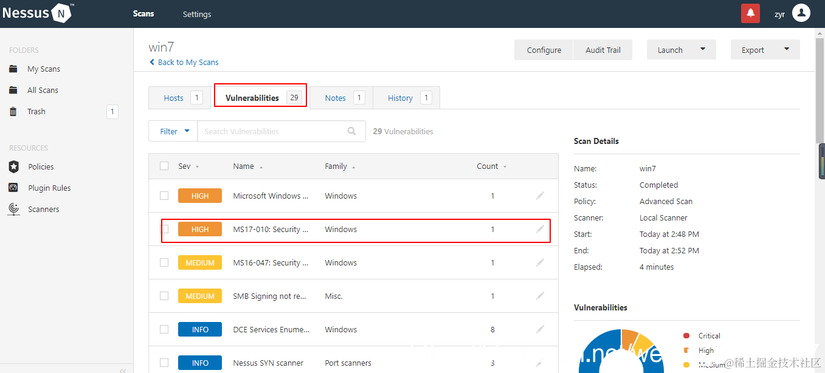
Task: Edit the SMB Signing row pencil icon
Action: tap(540, 296)
